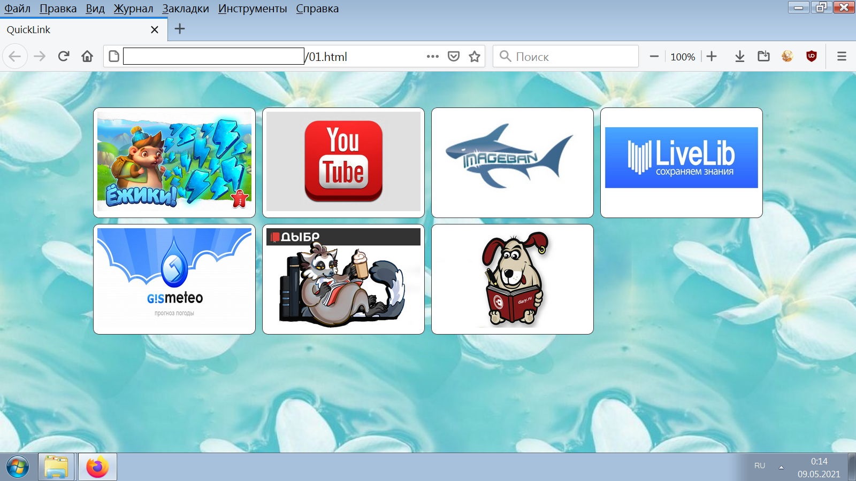
Task: Show site information page icon
Action: click(113, 56)
